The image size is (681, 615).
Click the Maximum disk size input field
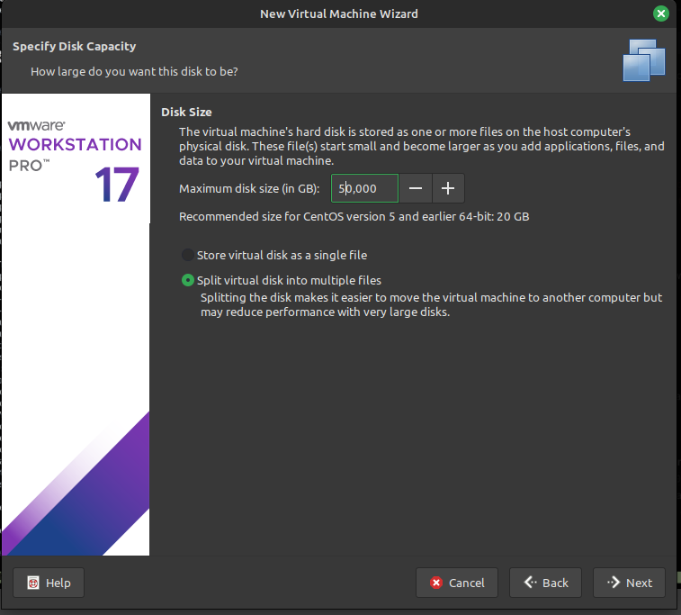coord(364,188)
